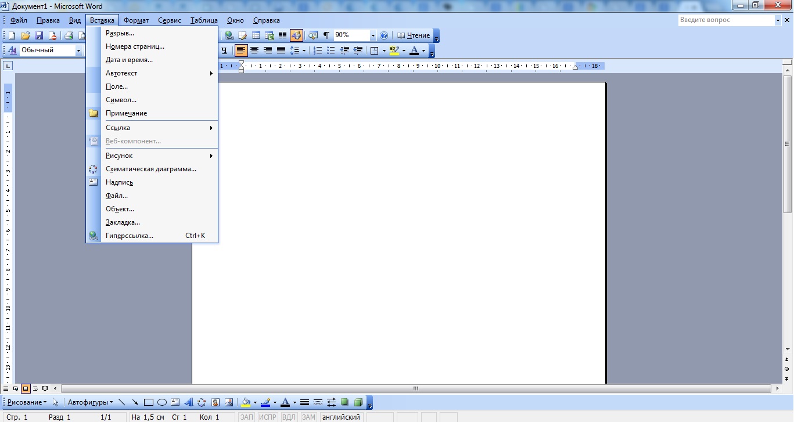Insert a Microsoft Excel worksheet
The width and height of the screenshot is (794, 422).
(270, 35)
